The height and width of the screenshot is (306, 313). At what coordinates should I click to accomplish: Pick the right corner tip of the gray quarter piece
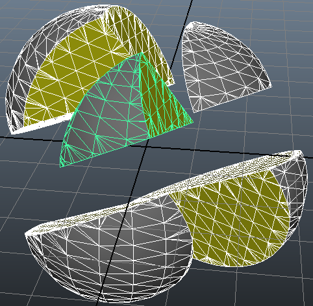point(271,86)
